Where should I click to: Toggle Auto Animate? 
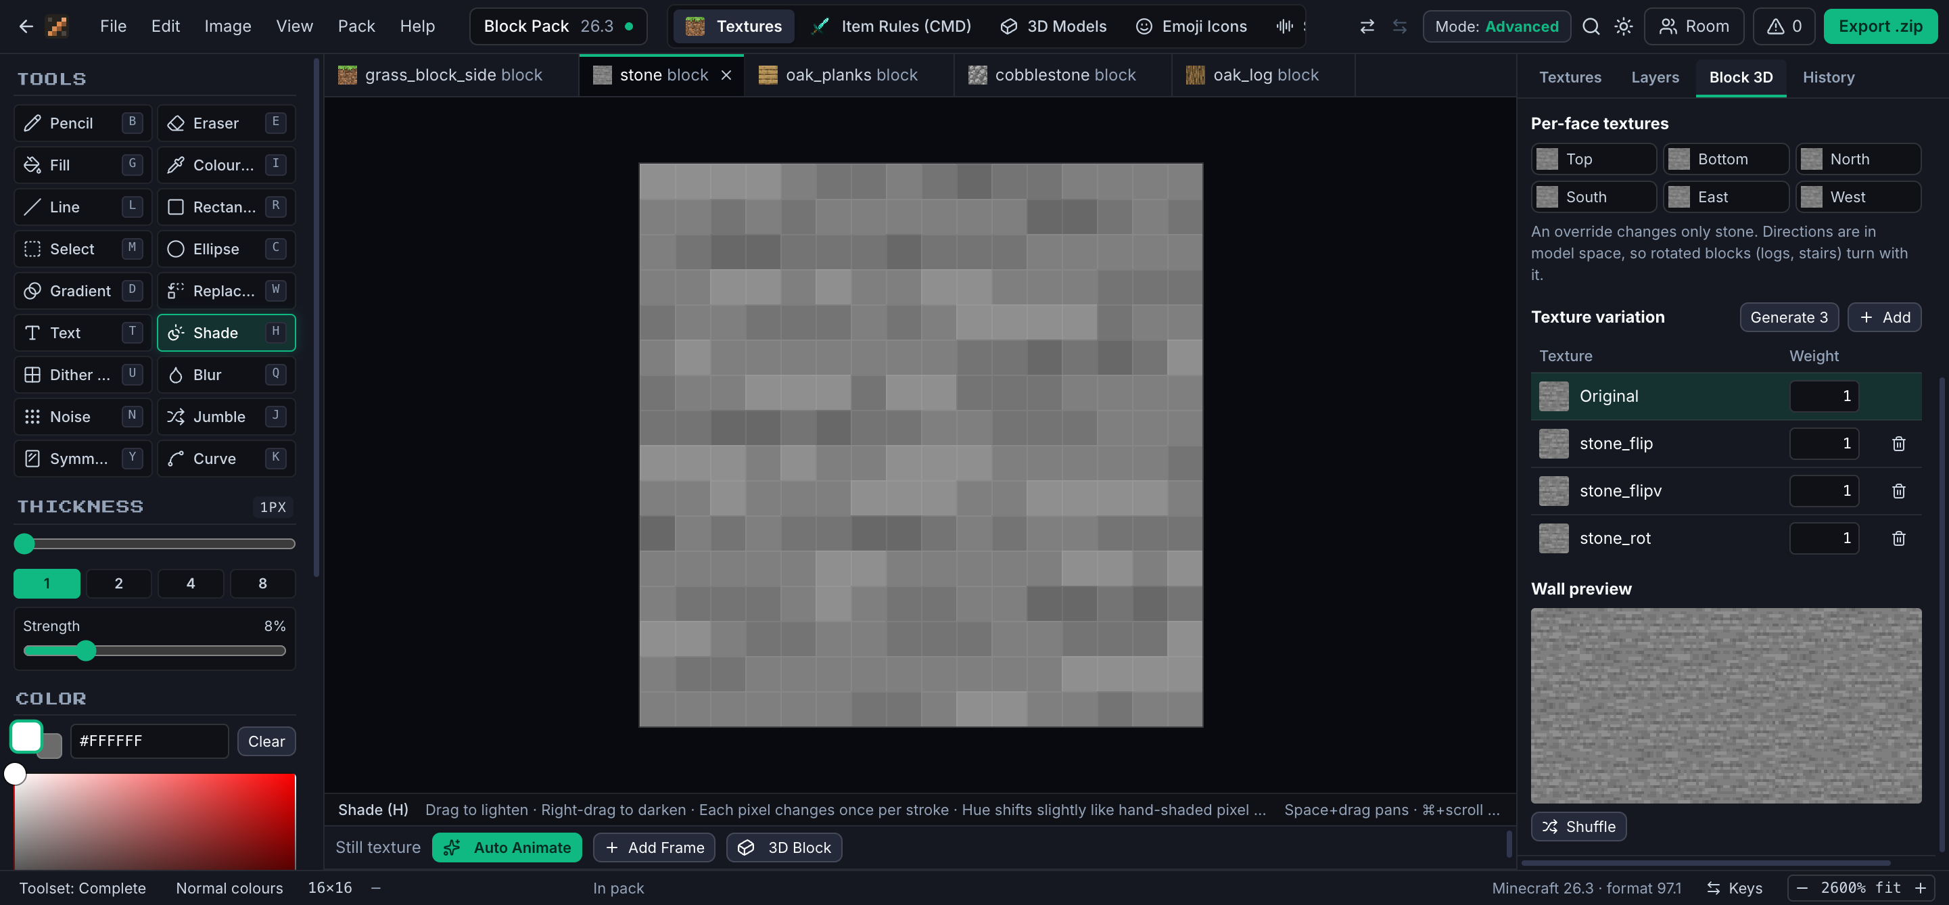[x=507, y=848]
